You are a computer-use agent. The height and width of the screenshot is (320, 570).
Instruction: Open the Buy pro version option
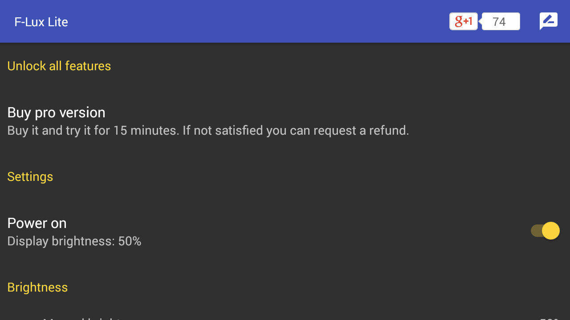click(x=285, y=121)
